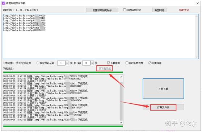Click the 打开文件夹 button
202x132 pixels.
tap(163, 107)
